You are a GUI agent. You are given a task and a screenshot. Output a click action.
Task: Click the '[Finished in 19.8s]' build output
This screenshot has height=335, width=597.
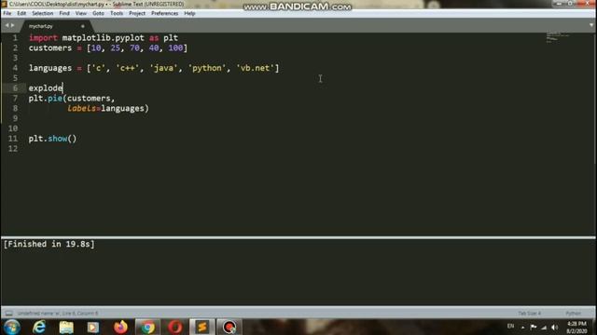click(x=49, y=244)
